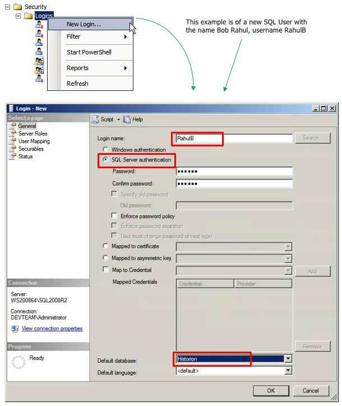Image resolution: width=342 pixels, height=406 pixels.
Task: Tick the Map to Credential checkbox
Action: (105, 271)
